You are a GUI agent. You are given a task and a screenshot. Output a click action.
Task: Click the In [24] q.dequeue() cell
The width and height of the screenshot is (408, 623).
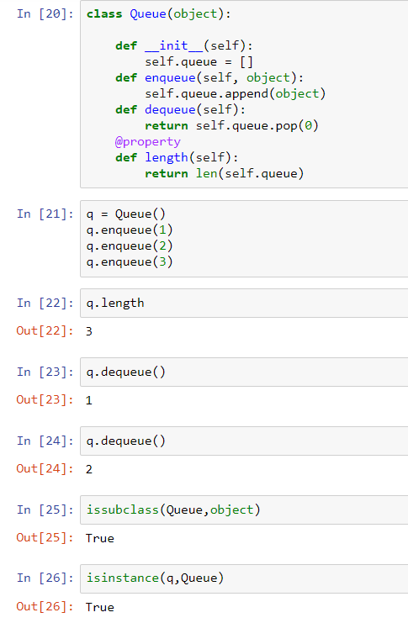pyautogui.click(x=244, y=441)
